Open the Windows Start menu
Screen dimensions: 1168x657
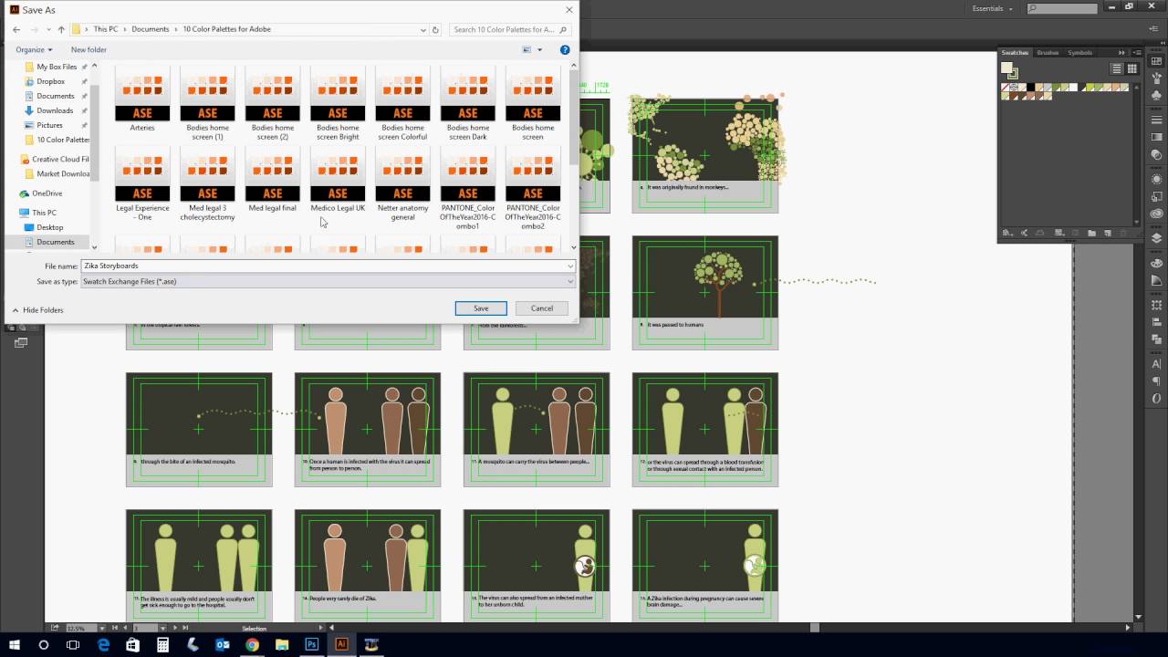click(15, 644)
